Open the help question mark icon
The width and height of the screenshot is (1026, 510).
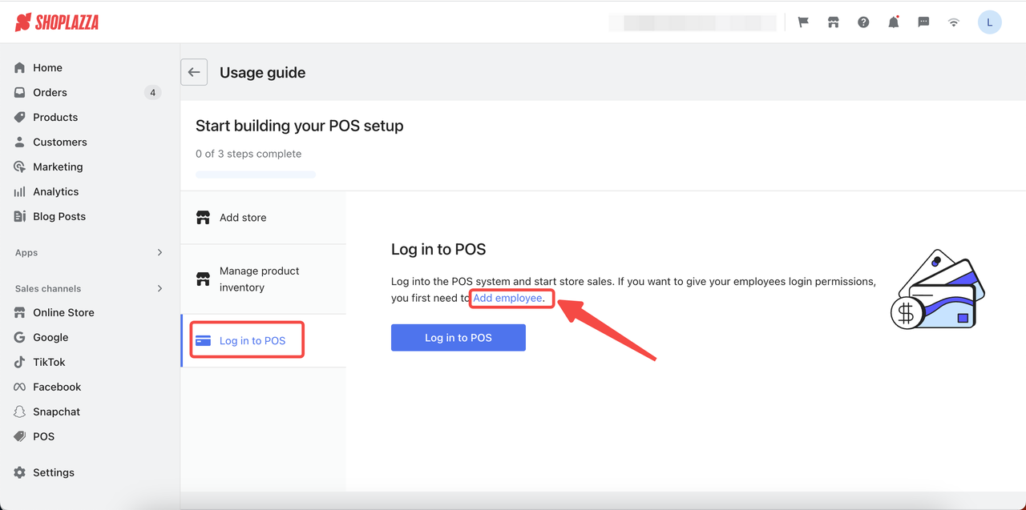pyautogui.click(x=863, y=22)
